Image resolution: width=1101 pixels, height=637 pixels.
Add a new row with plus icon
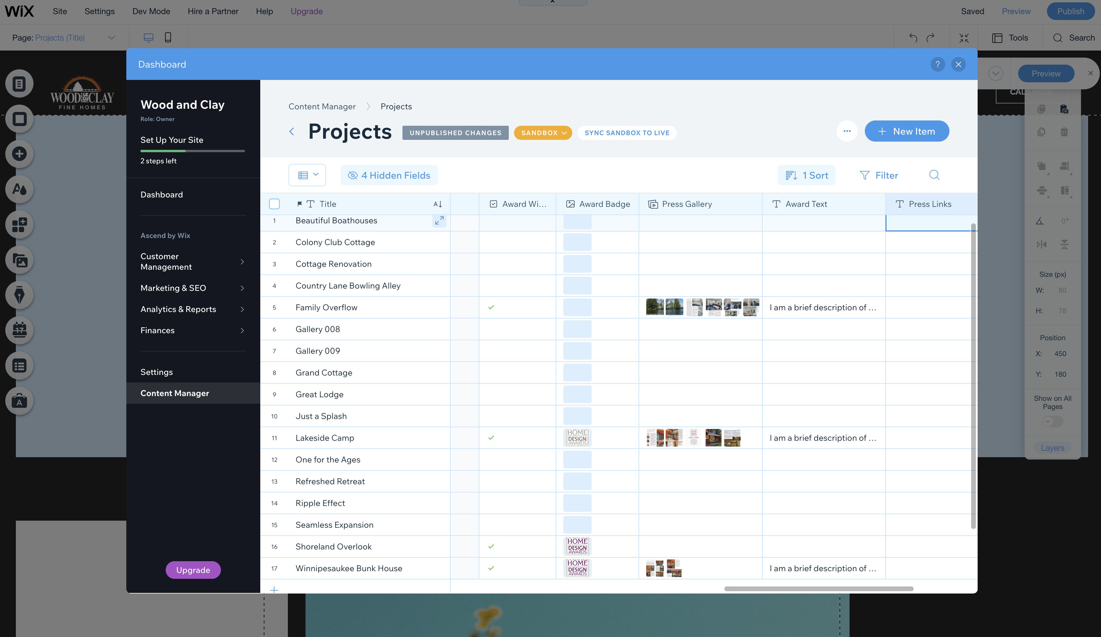pos(274,589)
